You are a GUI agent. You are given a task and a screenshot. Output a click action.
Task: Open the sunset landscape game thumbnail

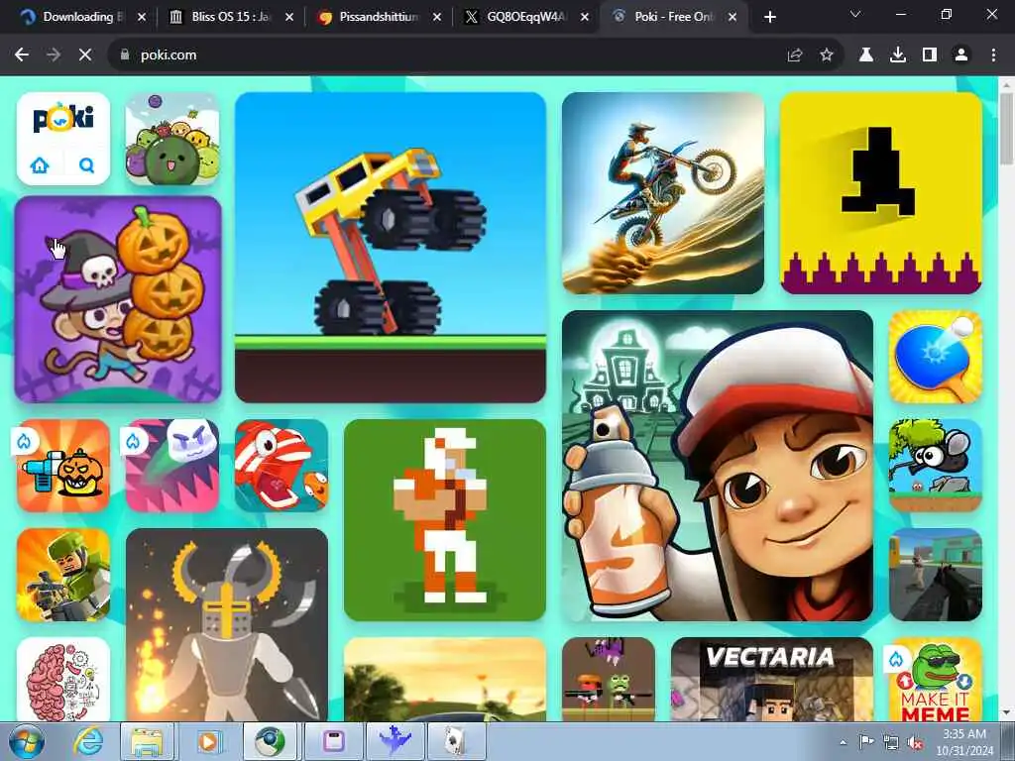click(x=445, y=679)
